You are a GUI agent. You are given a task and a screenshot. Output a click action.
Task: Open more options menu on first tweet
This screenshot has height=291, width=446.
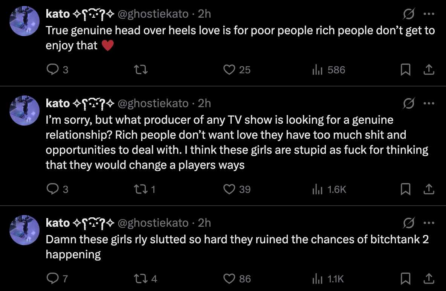[x=429, y=14]
